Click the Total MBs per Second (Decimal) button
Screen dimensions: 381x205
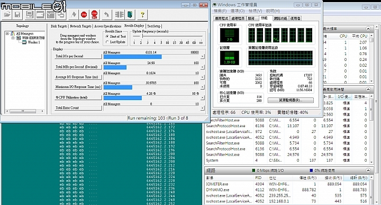(78, 67)
